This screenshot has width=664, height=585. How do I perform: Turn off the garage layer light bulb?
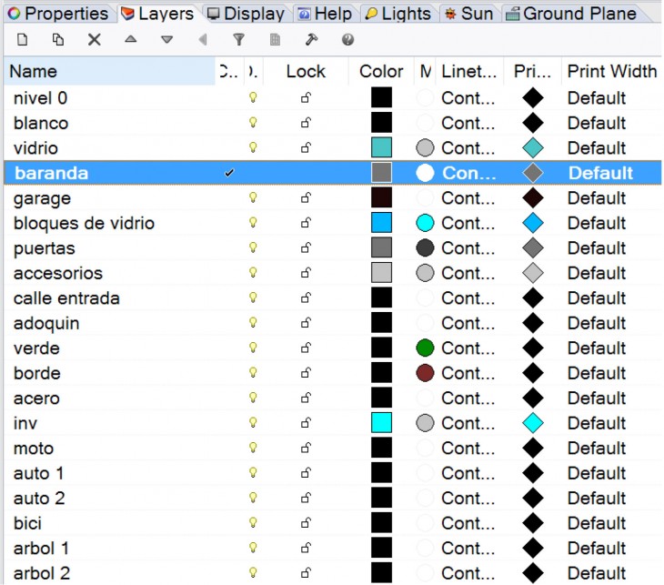(254, 197)
